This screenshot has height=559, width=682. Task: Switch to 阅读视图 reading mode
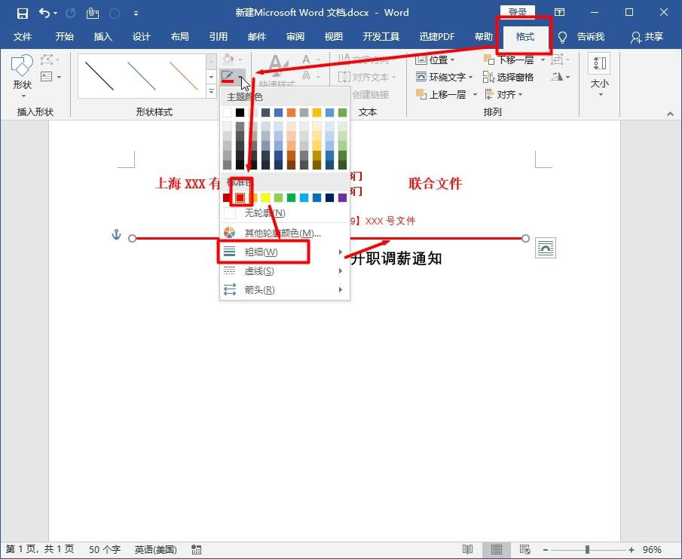pyautogui.click(x=468, y=549)
